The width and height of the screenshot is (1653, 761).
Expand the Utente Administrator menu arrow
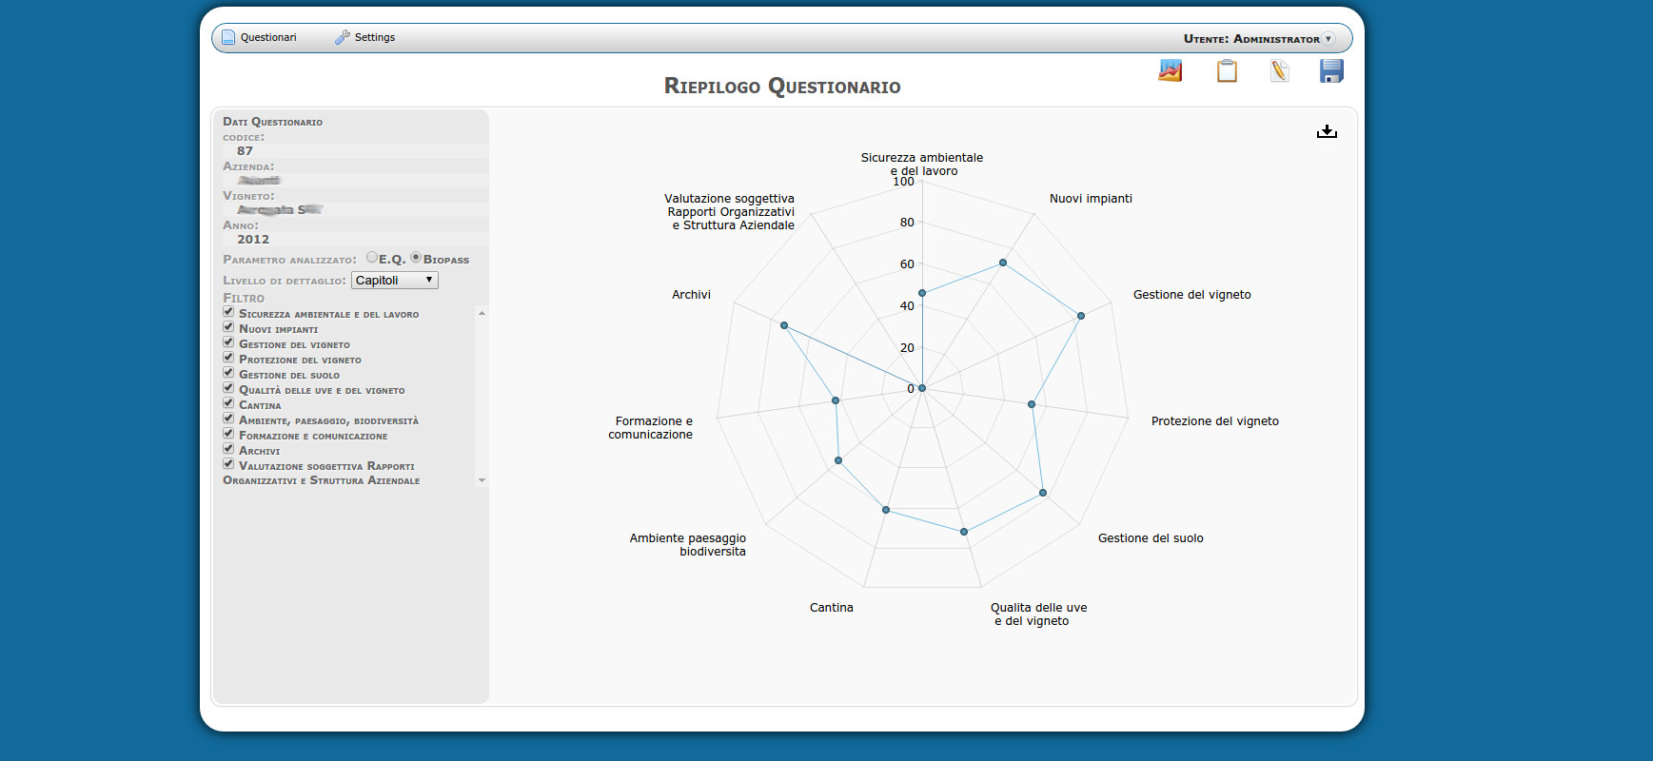[x=1328, y=39]
